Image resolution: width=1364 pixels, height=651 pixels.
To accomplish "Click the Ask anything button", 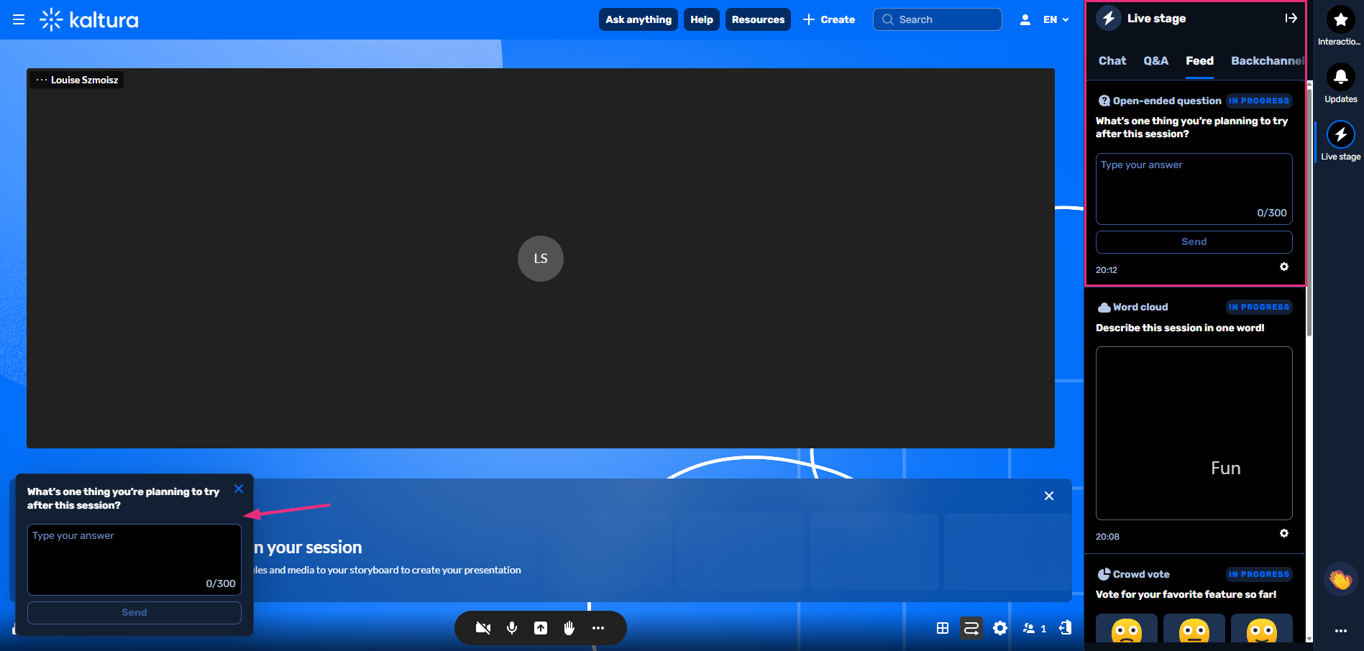I will [x=638, y=20].
